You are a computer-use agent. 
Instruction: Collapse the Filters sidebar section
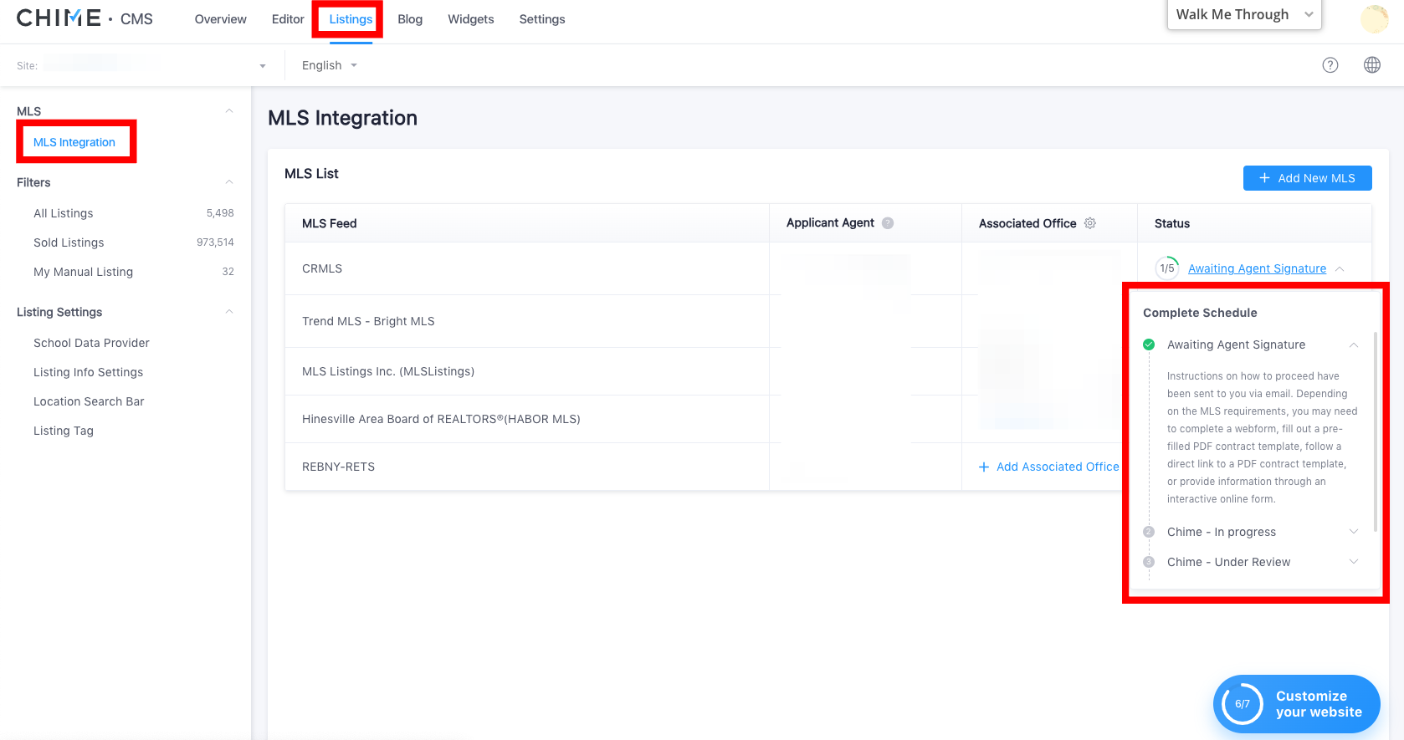point(229,182)
